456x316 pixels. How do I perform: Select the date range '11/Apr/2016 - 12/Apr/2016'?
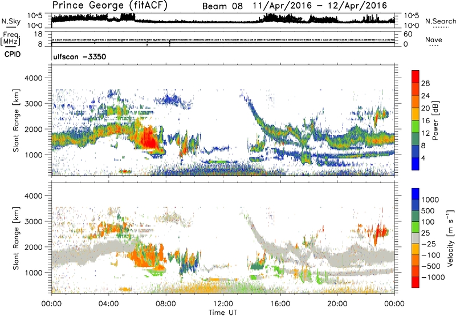coord(320,6)
